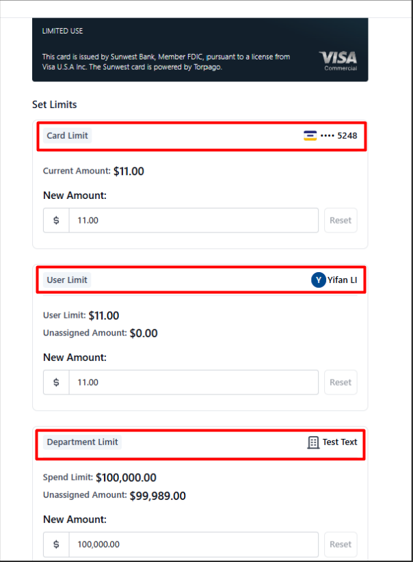The height and width of the screenshot is (562, 413).
Task: Click the building icon beside Test Text
Action: 313,442
